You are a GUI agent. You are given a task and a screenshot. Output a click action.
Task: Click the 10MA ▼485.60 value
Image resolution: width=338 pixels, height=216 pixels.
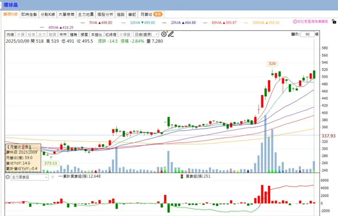pos(142,23)
